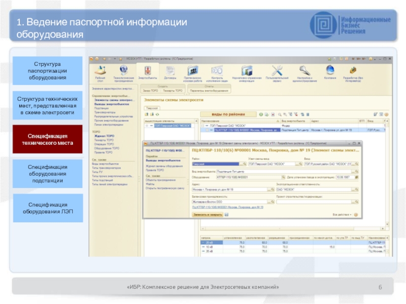Screen dimensions: 406x304
Task: Click the ПЦ:КТПБР-110/10(6) №00001 hyperlink
Action: pyautogui.click(x=227, y=207)
